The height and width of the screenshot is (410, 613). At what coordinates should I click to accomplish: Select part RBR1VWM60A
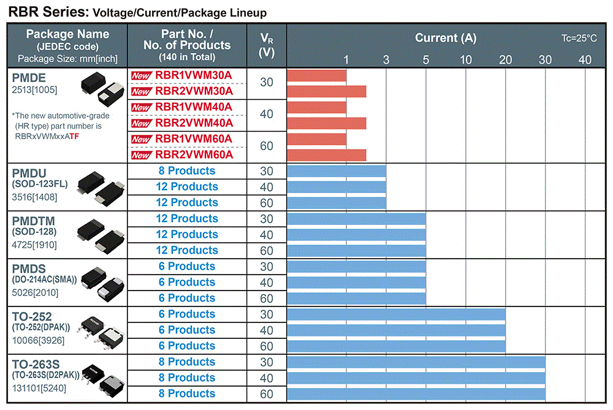(194, 139)
